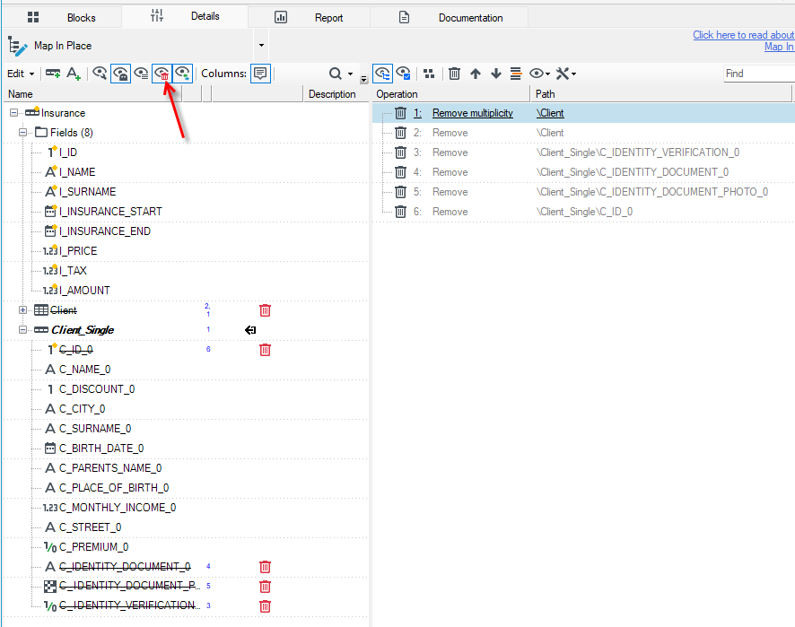
Task: Toggle the eye with green-blue arrows button
Action: [x=182, y=74]
